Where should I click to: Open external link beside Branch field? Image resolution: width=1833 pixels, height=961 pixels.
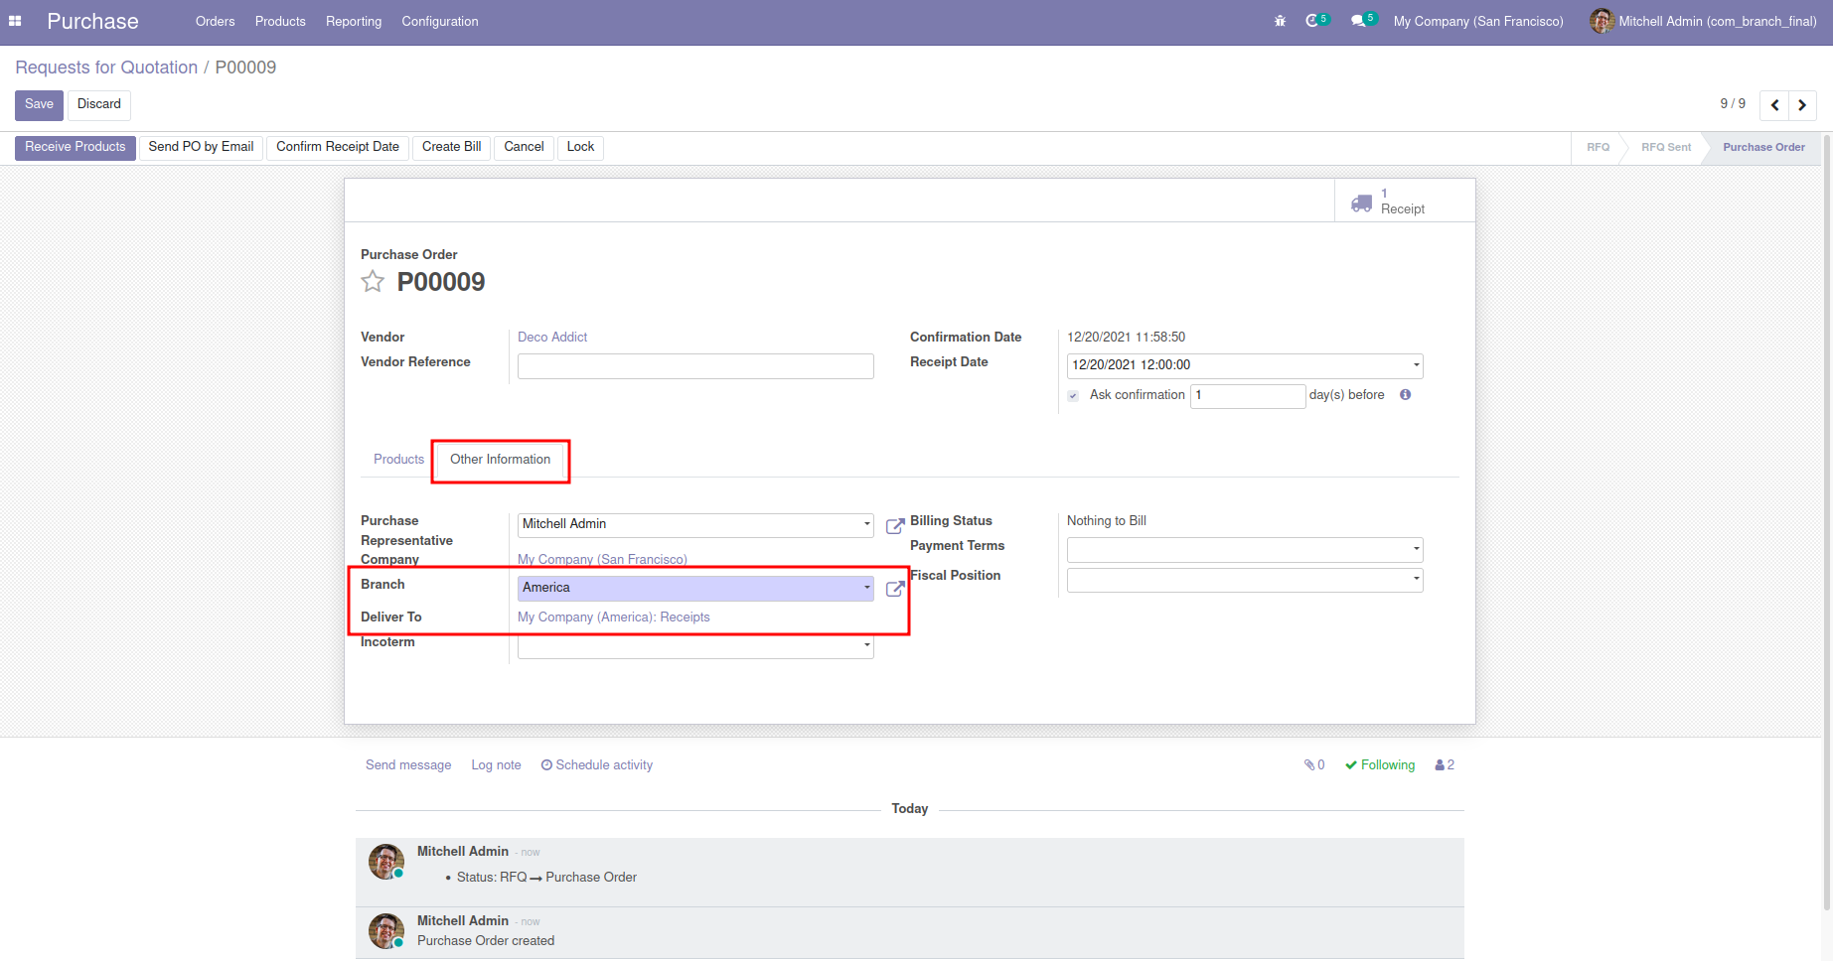894,589
